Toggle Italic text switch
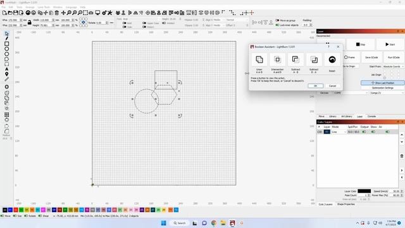This screenshot has height=228, width=405. (124, 27)
